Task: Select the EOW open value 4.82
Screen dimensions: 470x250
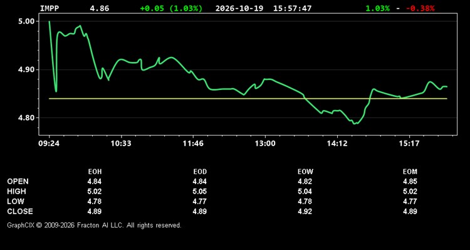Action: click(x=305, y=181)
